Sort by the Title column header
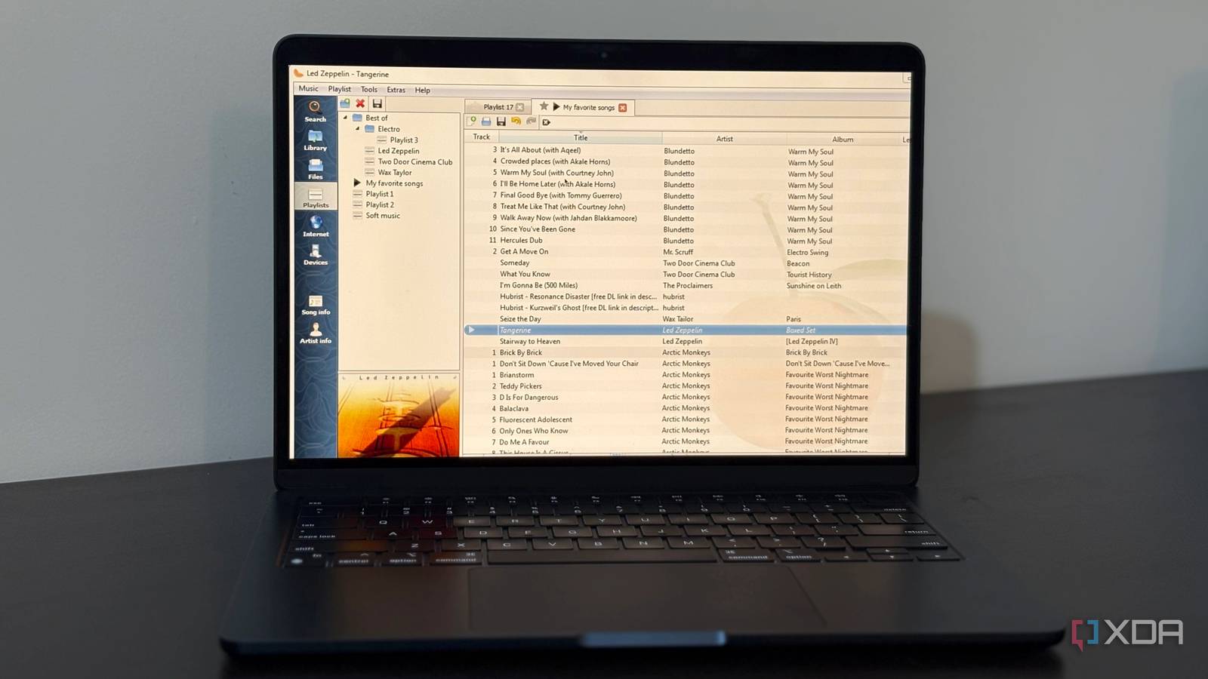The width and height of the screenshot is (1208, 679). (580, 137)
